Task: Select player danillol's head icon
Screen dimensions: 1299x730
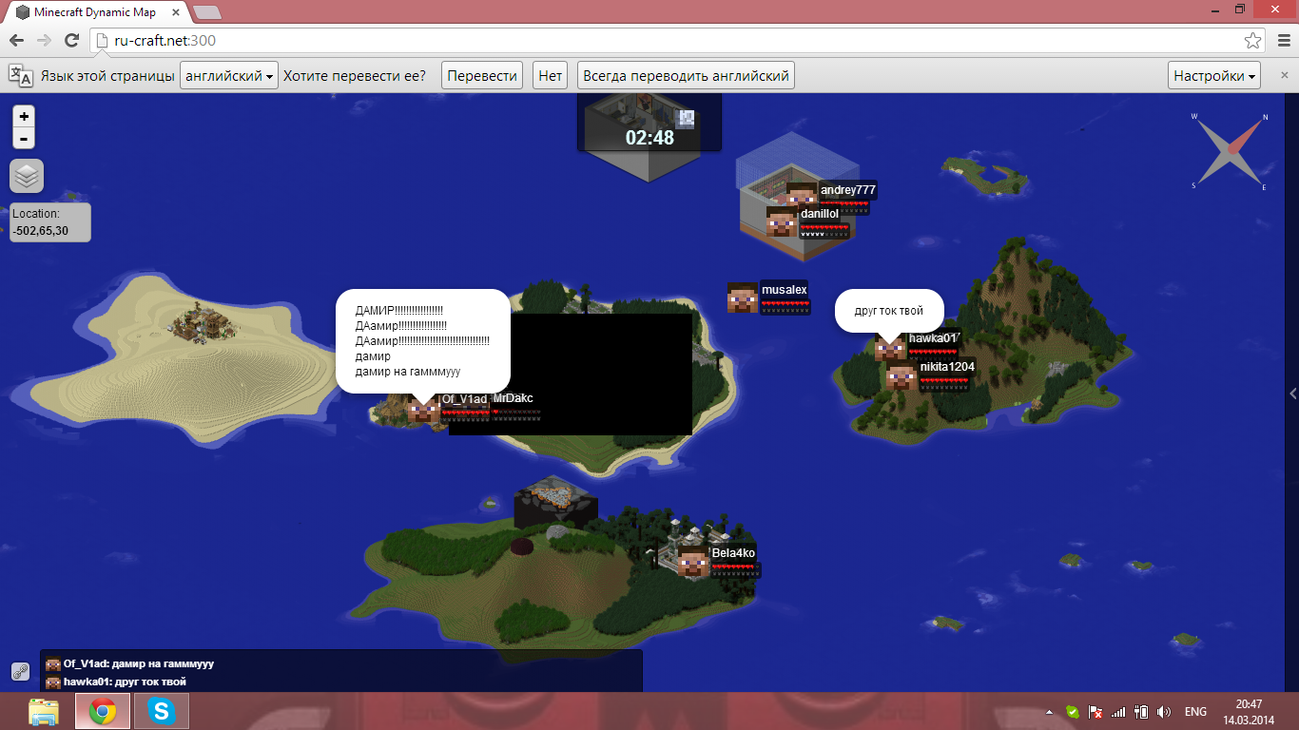Action: point(782,221)
